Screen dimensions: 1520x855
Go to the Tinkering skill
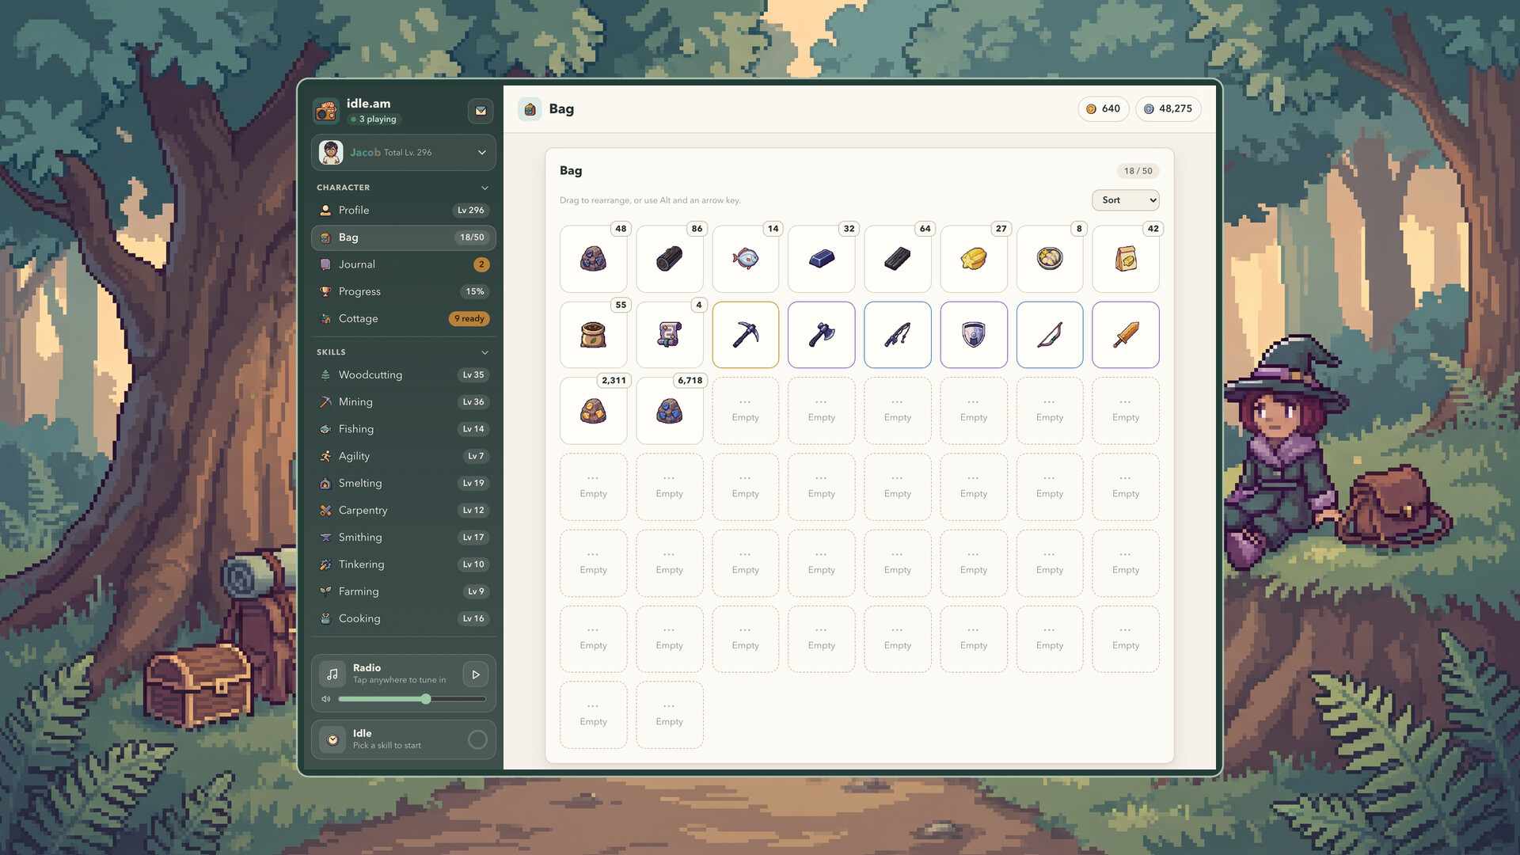tap(403, 564)
